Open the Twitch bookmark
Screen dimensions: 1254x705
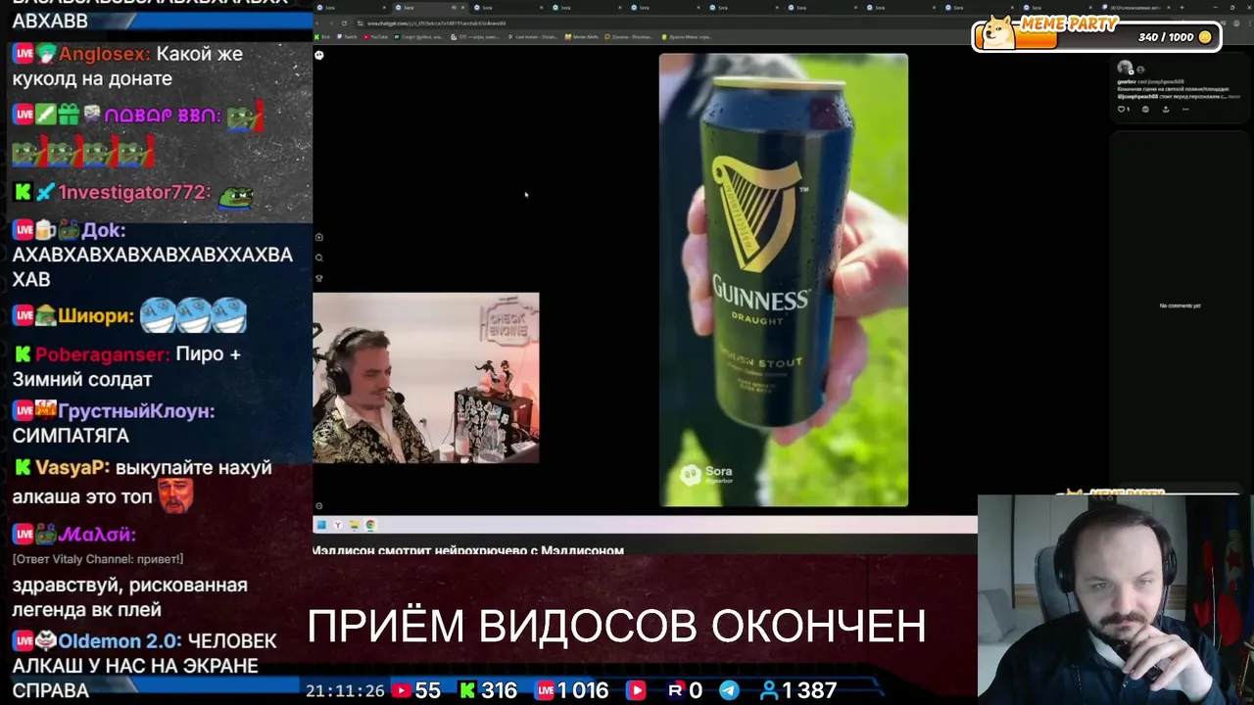[347, 37]
